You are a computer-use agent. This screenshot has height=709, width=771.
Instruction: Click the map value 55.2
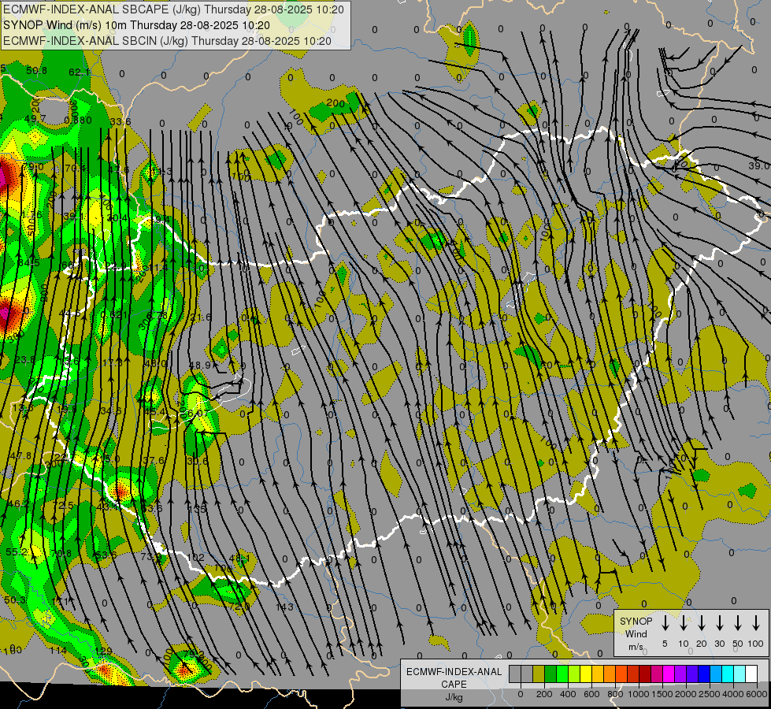(x=17, y=552)
